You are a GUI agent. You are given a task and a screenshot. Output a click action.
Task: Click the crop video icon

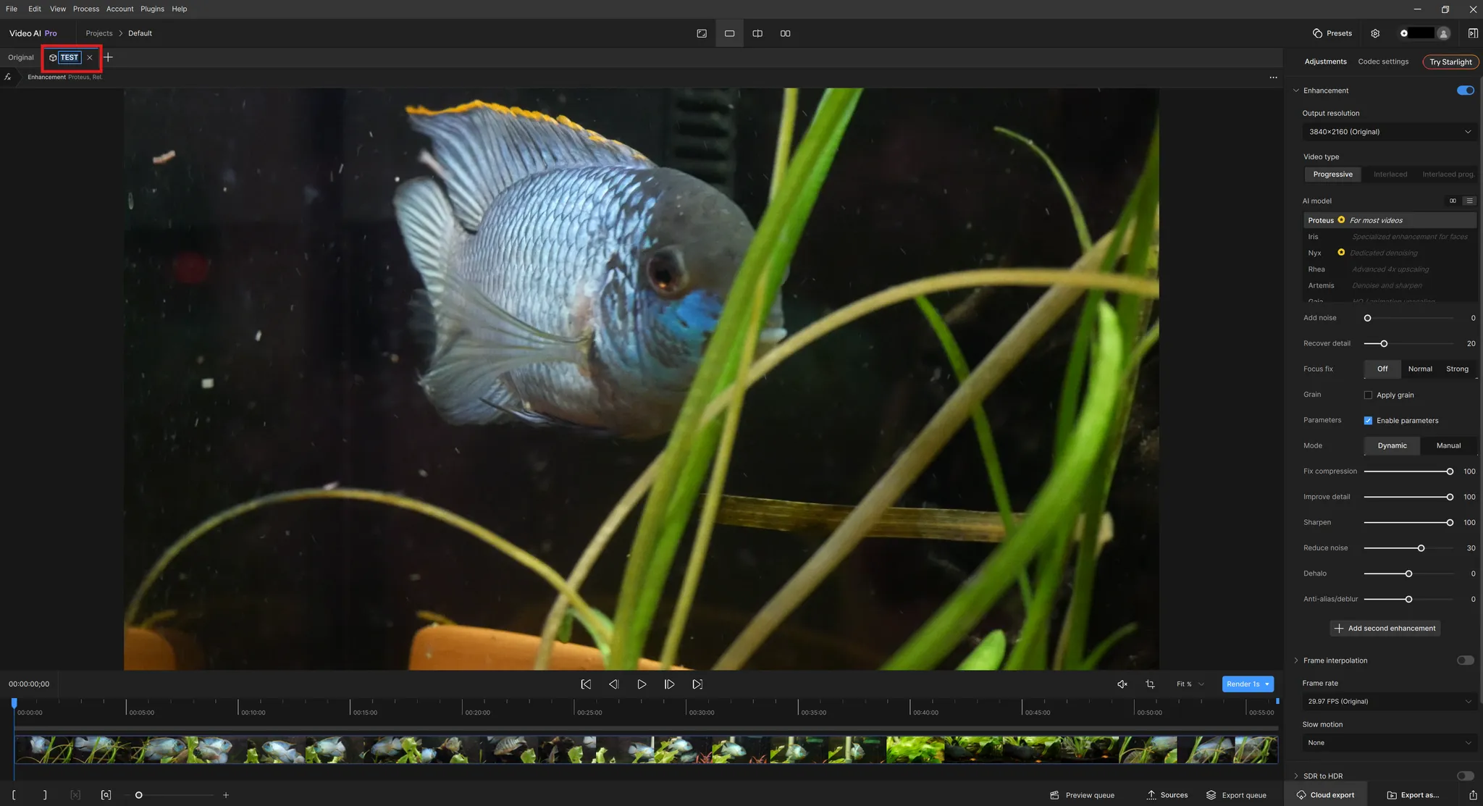1150,684
